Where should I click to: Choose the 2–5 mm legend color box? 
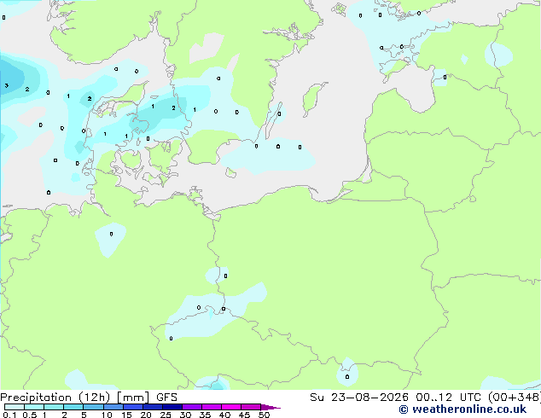tap(73, 407)
